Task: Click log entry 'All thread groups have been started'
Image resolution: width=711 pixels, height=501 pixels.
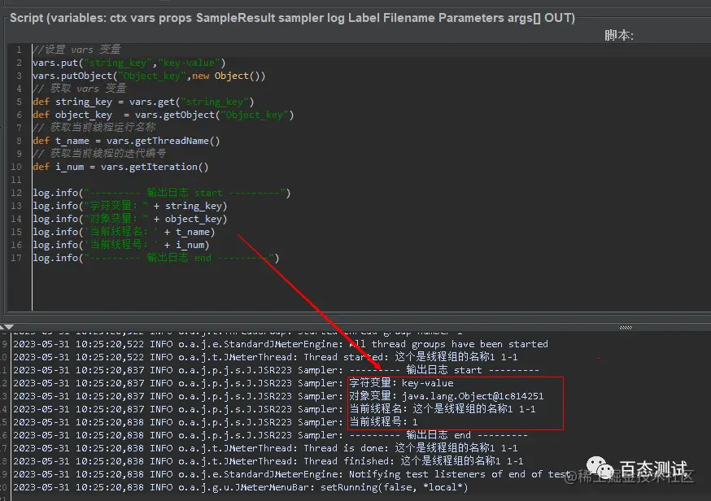Action: click(x=281, y=344)
